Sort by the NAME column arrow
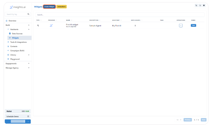The image size is (213, 130). click(72, 20)
